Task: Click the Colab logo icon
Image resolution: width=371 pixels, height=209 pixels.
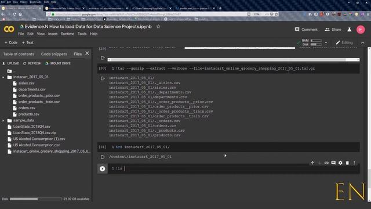Action: 9,29
